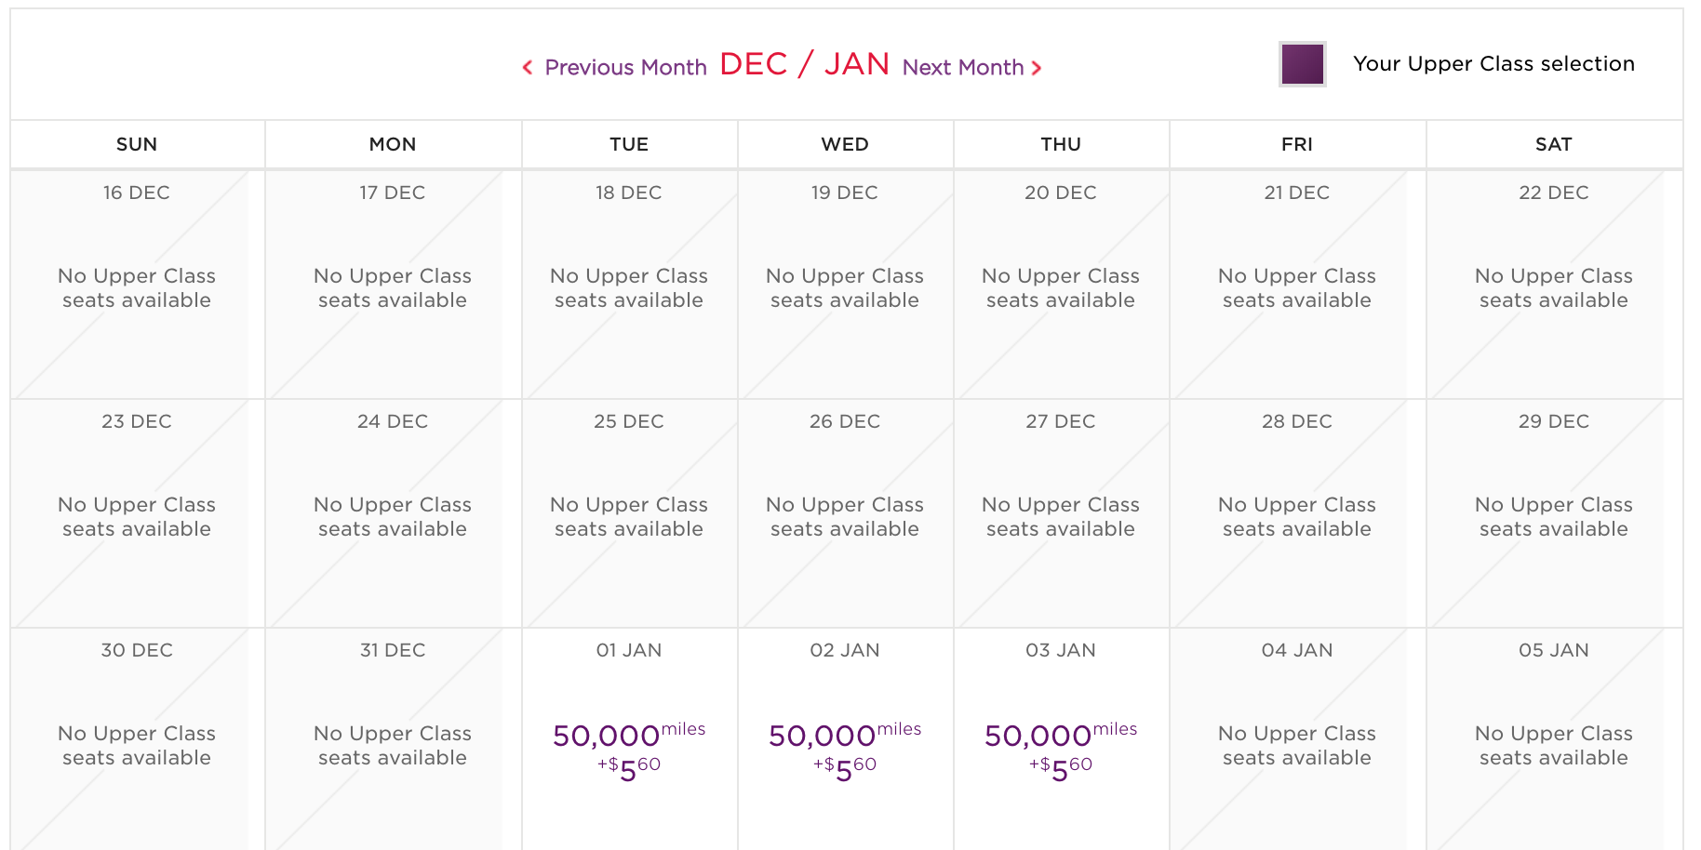Go to Previous Month link
Viewport: 1701px width, 850px height.
pyautogui.click(x=625, y=68)
